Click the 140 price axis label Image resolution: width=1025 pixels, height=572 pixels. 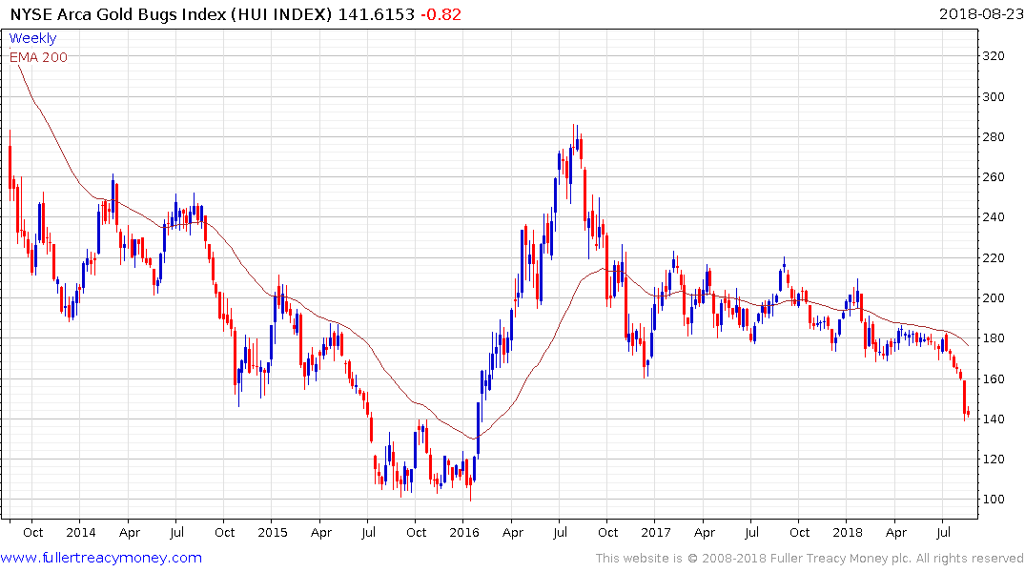point(994,419)
